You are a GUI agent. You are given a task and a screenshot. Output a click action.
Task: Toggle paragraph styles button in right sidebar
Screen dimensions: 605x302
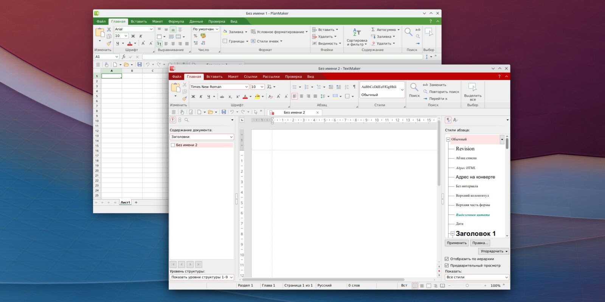pos(448,120)
